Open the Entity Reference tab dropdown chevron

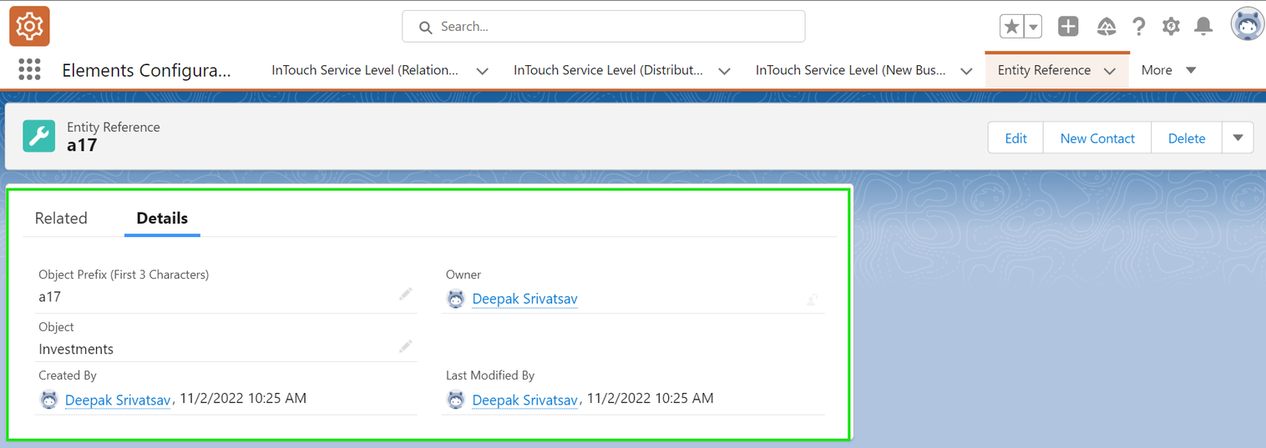point(1110,71)
